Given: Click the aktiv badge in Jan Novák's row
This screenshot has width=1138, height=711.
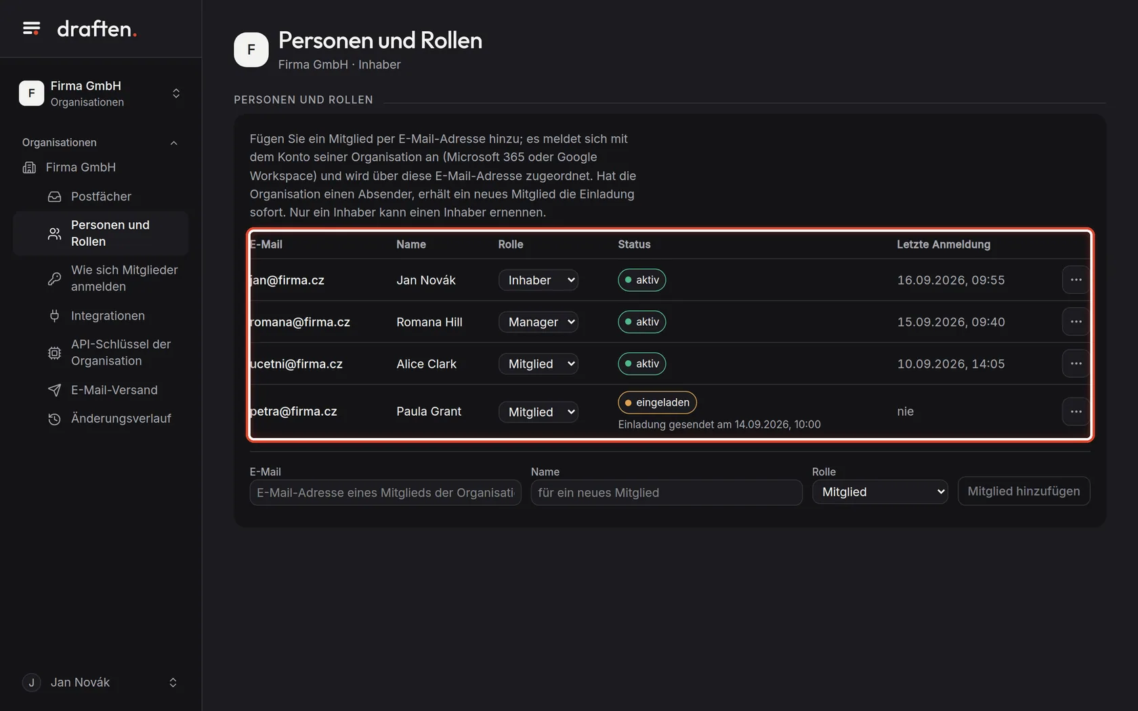Looking at the screenshot, I should (641, 280).
